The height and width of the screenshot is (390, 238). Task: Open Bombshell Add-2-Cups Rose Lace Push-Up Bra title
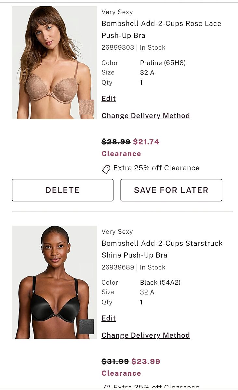(161, 30)
